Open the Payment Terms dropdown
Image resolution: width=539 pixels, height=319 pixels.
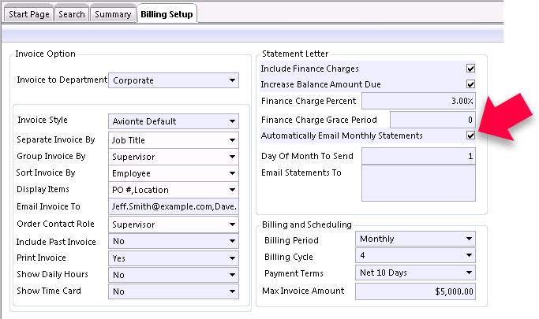tap(415, 273)
